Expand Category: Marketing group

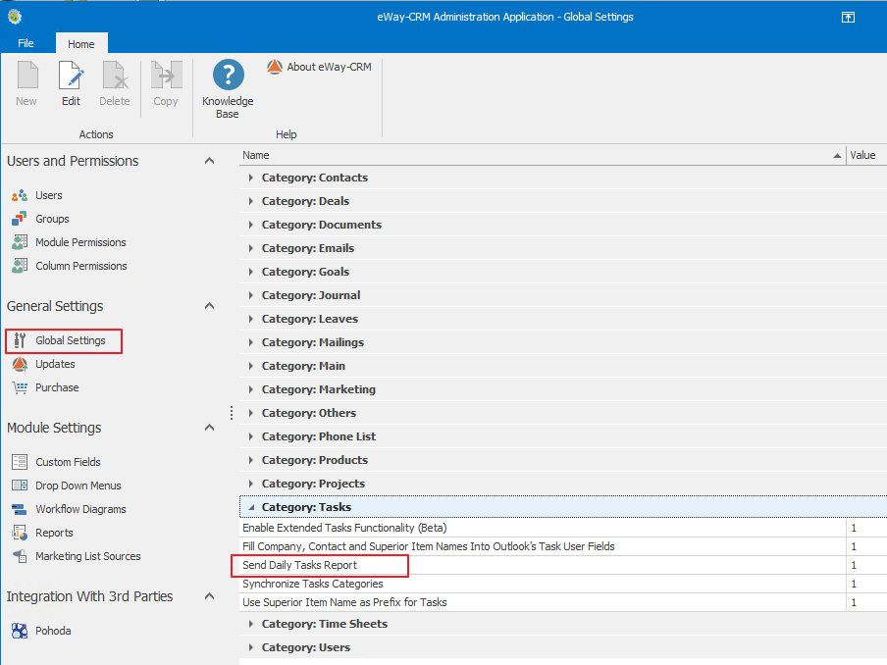pos(250,389)
